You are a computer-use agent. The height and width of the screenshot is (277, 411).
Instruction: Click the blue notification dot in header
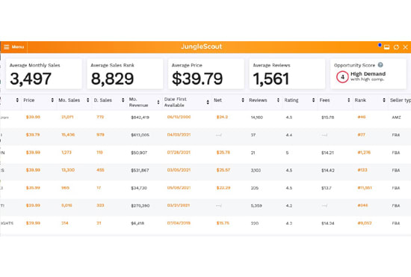coord(380,45)
